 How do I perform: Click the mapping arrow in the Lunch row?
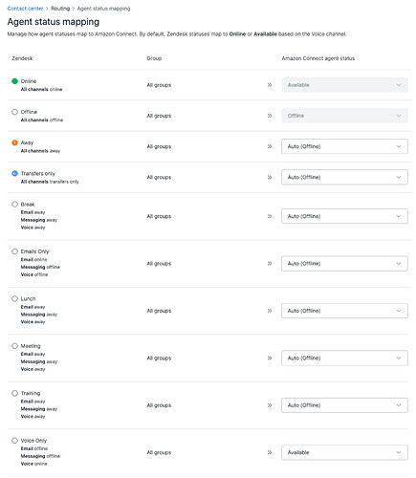pos(270,311)
